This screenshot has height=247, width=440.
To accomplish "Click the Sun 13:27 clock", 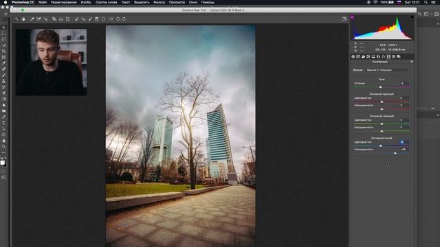I will click(x=412, y=2).
